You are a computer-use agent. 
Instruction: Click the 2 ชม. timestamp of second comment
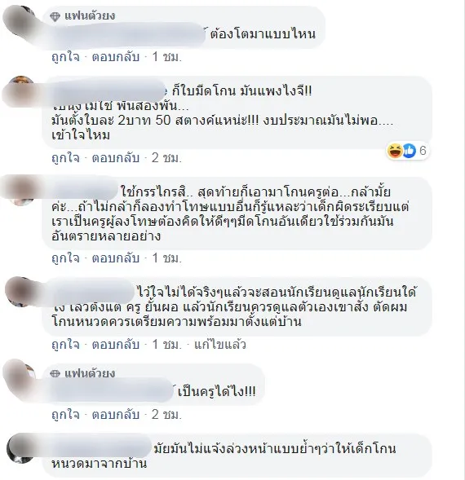[166, 158]
